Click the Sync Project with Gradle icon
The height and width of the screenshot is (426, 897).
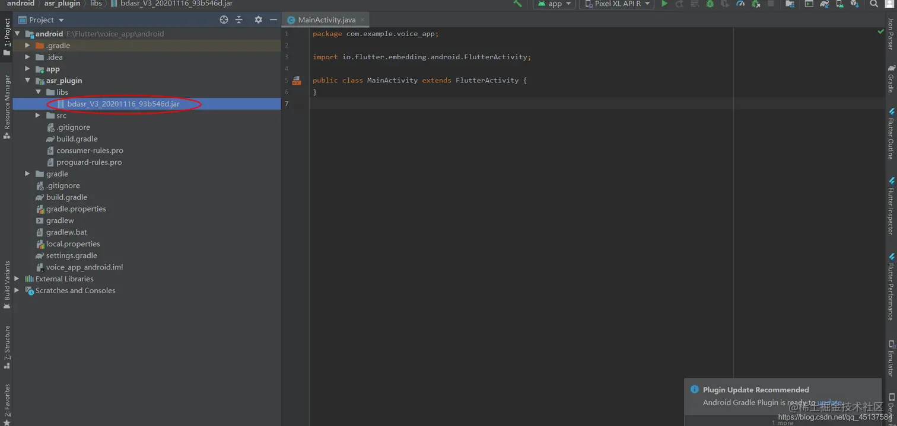click(824, 4)
